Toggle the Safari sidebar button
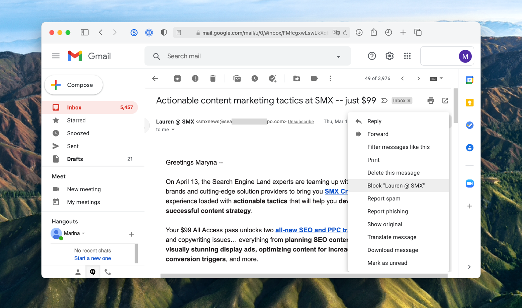The height and width of the screenshot is (308, 522). pos(85,32)
